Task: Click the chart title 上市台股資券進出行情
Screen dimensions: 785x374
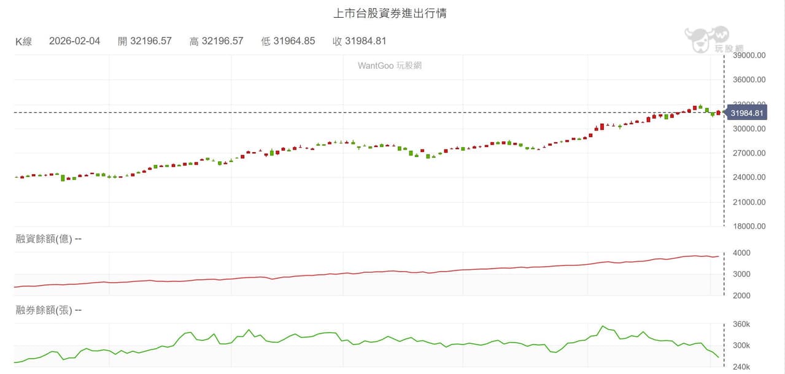Action: (390, 13)
